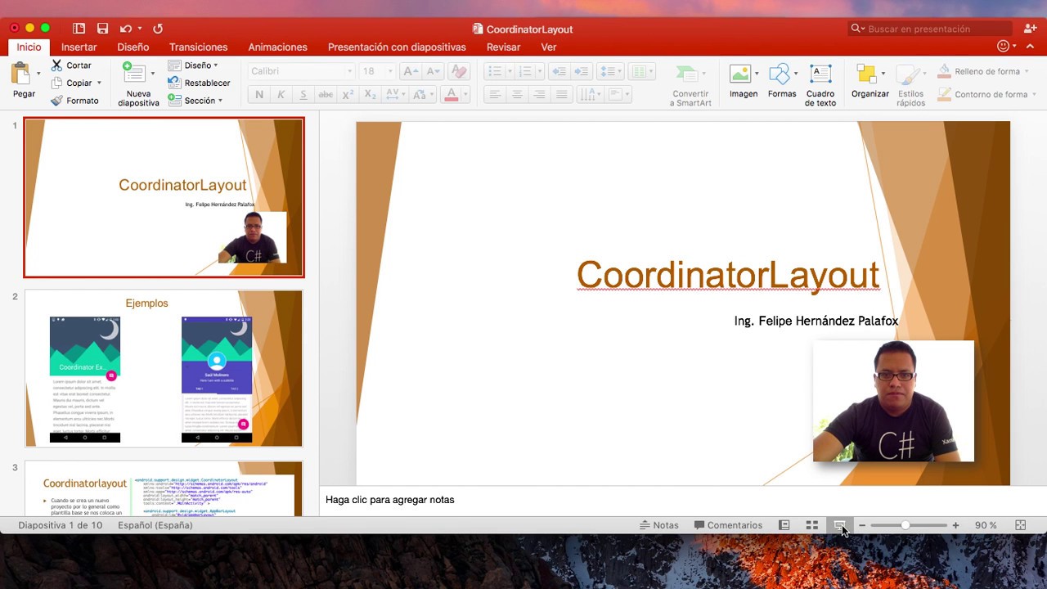
Task: Open the smiley feedback dropdown
Action: coord(1007,47)
